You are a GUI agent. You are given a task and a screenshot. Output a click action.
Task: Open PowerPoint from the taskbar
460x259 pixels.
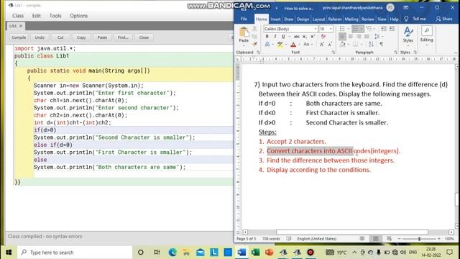pos(269,253)
